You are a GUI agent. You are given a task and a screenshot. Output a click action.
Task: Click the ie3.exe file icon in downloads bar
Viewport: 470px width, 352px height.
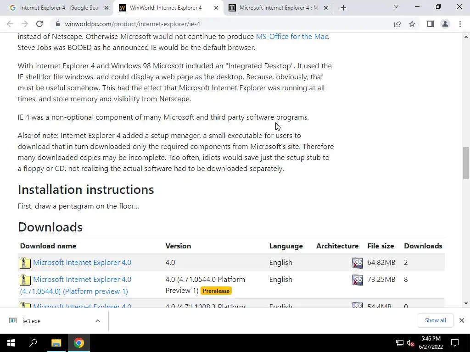[13, 320]
